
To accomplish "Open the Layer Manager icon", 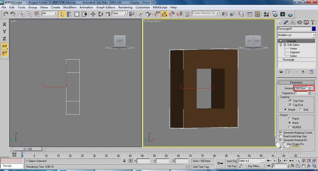I will (241, 14).
